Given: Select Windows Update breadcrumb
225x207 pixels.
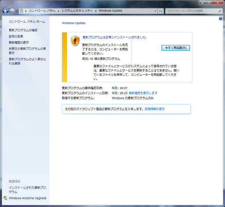Looking at the screenshot, I should pyautogui.click(x=110, y=11).
